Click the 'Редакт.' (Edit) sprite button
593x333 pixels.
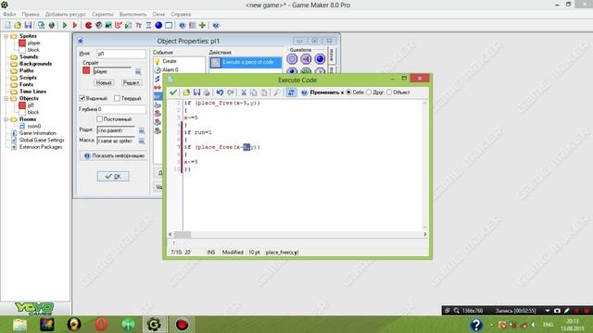tap(132, 82)
